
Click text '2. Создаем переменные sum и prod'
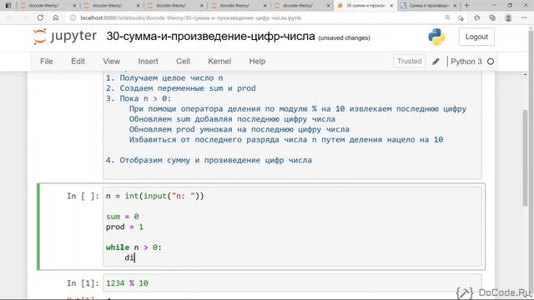180,88
